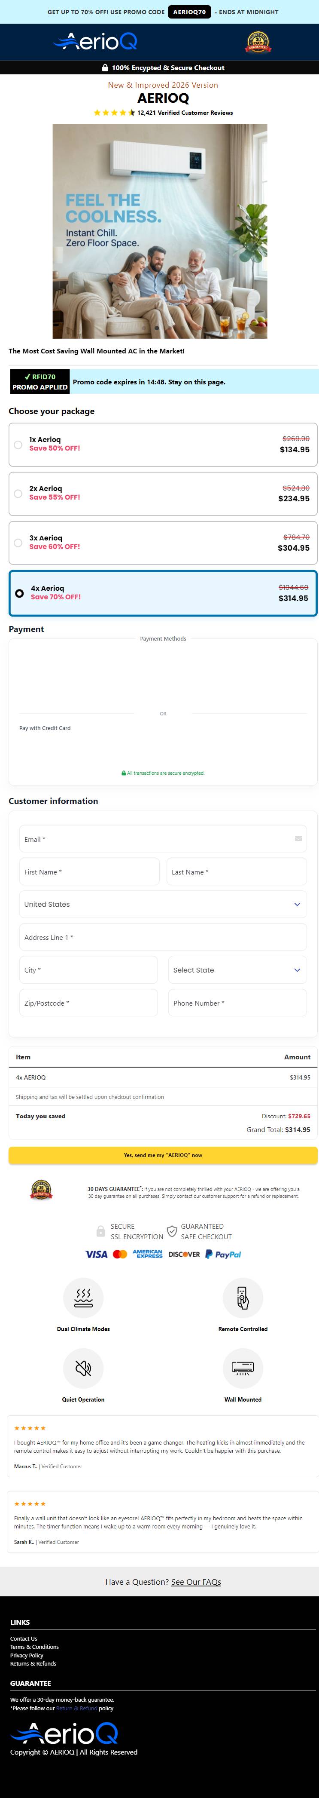Click Pay with Credit Card label

pos(45,727)
